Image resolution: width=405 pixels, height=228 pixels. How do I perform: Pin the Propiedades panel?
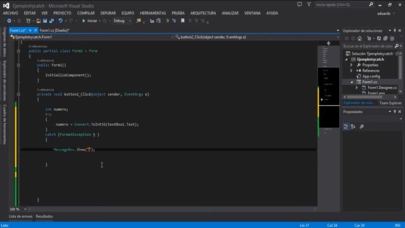point(395,111)
